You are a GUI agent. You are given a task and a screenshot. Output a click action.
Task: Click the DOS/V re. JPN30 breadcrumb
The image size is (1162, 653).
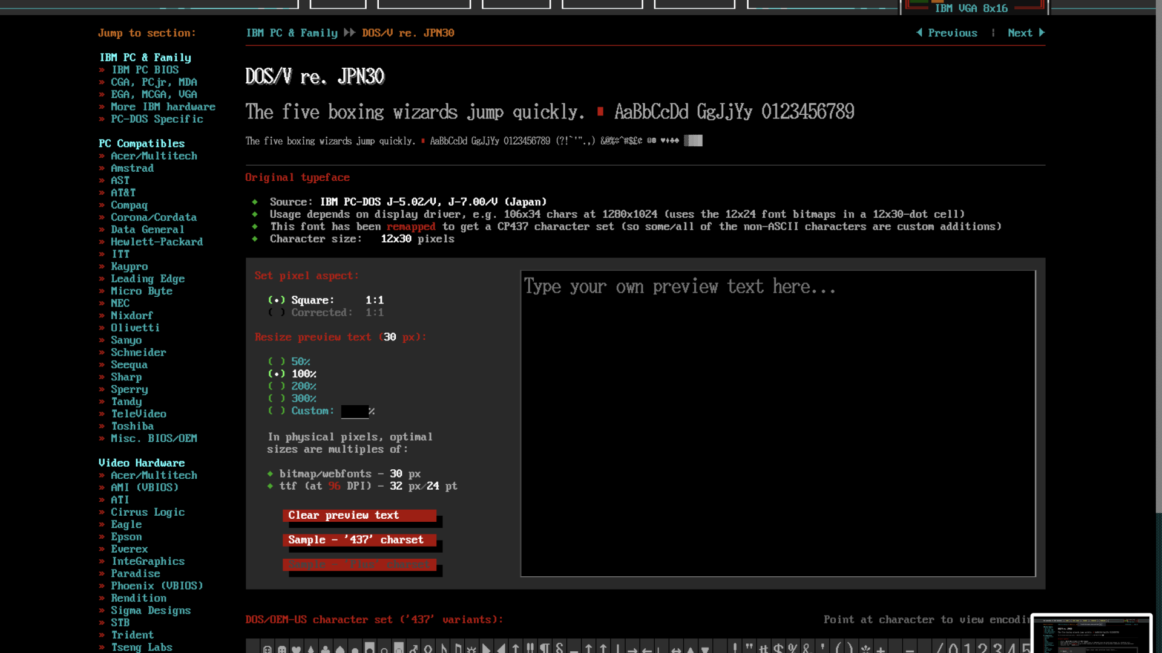(408, 33)
